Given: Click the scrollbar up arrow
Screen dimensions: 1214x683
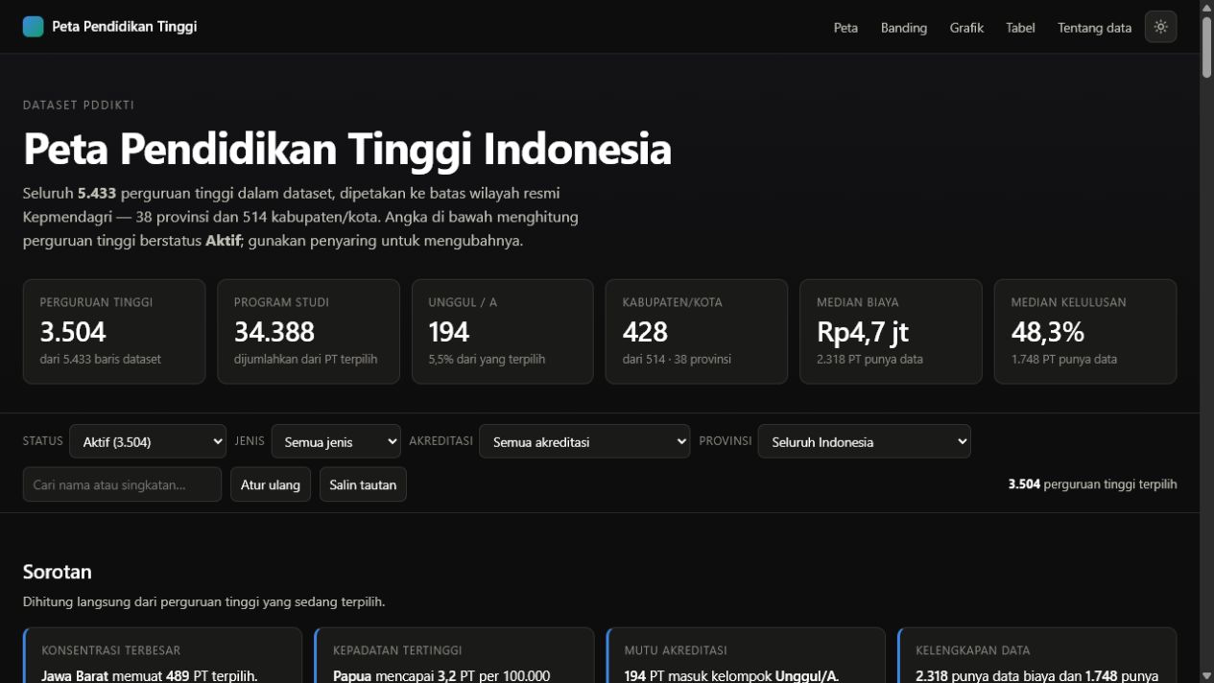Looking at the screenshot, I should (x=1206, y=7).
